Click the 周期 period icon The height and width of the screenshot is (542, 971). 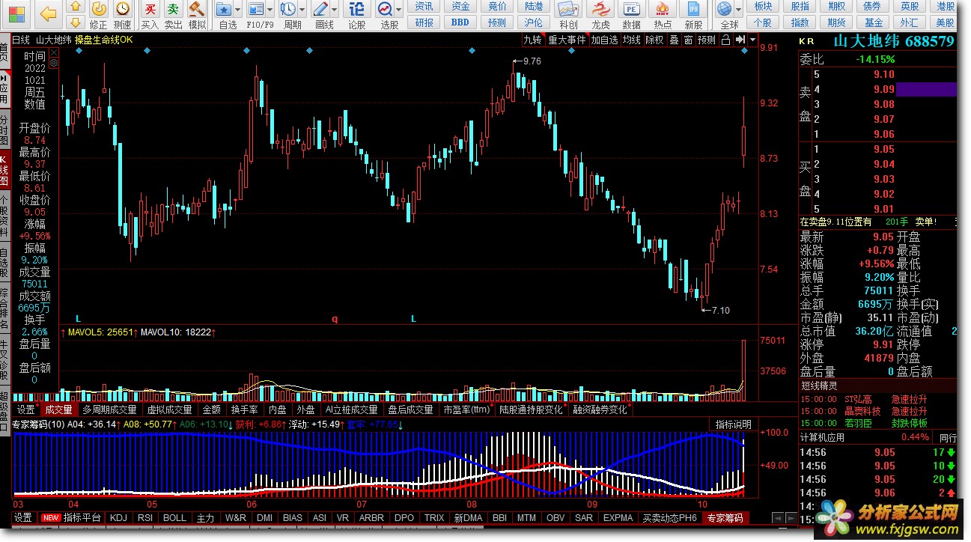[x=287, y=10]
